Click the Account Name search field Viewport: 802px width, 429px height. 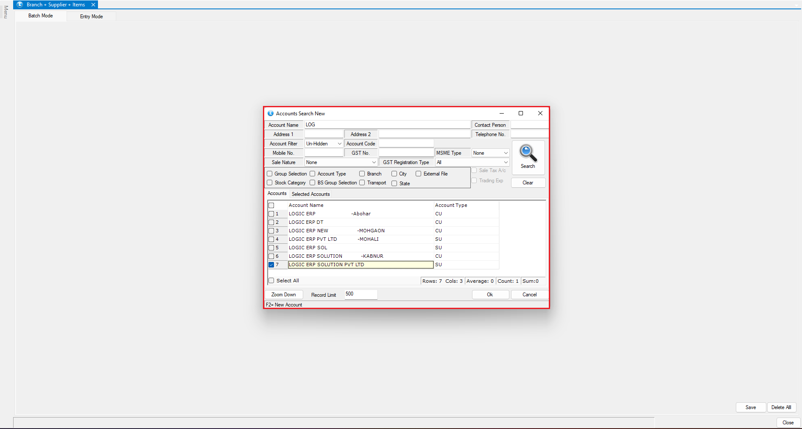click(x=387, y=125)
